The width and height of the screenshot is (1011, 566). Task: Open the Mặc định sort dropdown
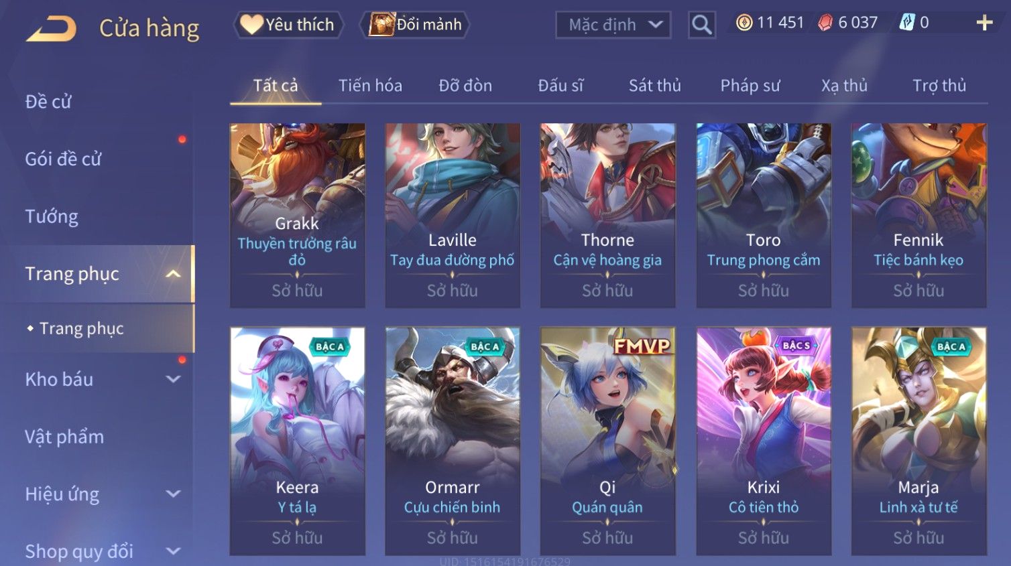pyautogui.click(x=613, y=25)
